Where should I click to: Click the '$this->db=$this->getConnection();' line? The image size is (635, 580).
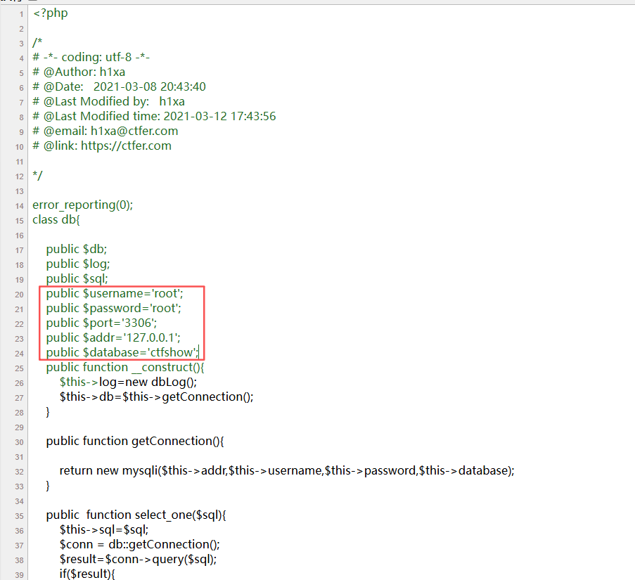coord(156,397)
